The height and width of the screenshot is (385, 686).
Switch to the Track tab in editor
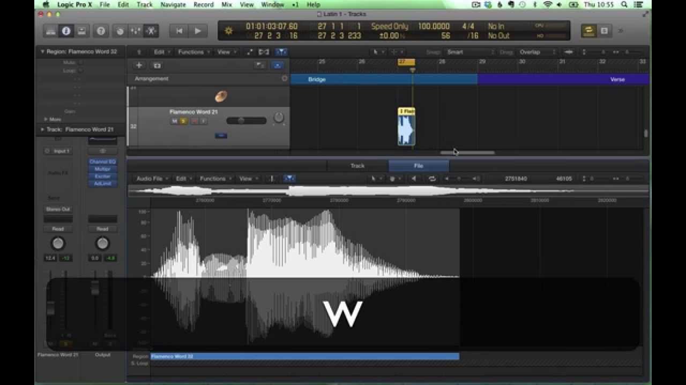point(357,166)
